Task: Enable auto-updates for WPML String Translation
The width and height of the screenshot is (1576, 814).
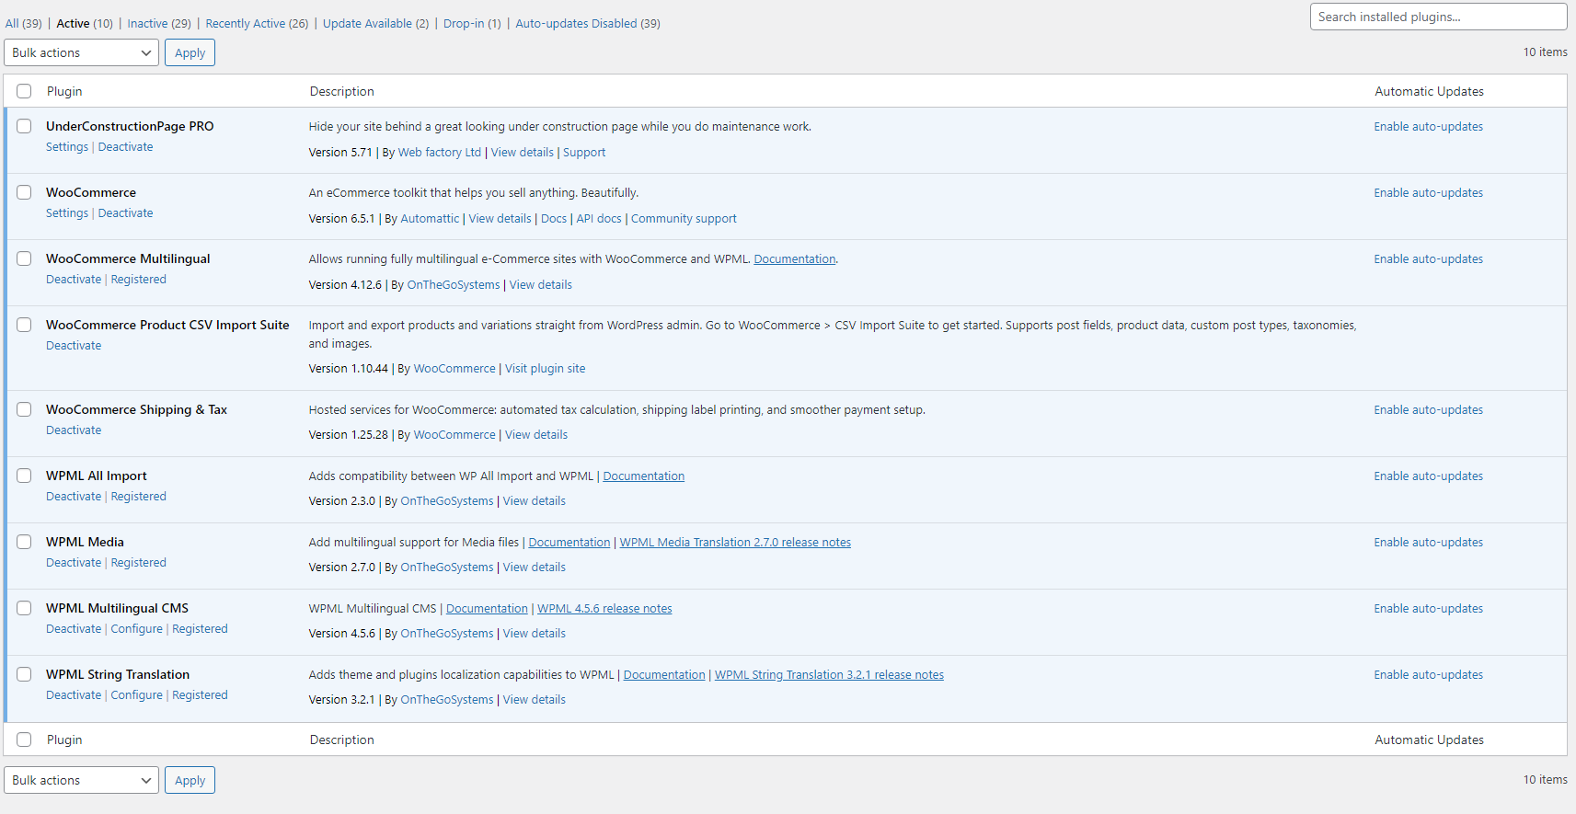Action: pyautogui.click(x=1429, y=675)
